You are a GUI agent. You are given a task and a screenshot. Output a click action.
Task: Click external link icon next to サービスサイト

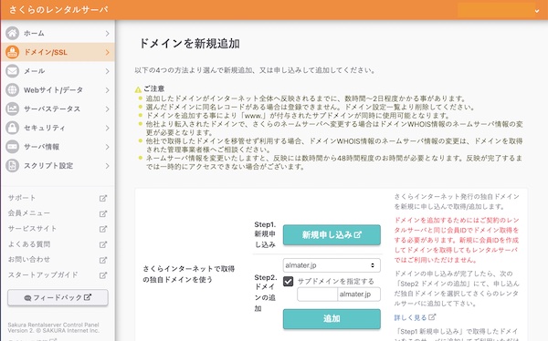point(102,229)
